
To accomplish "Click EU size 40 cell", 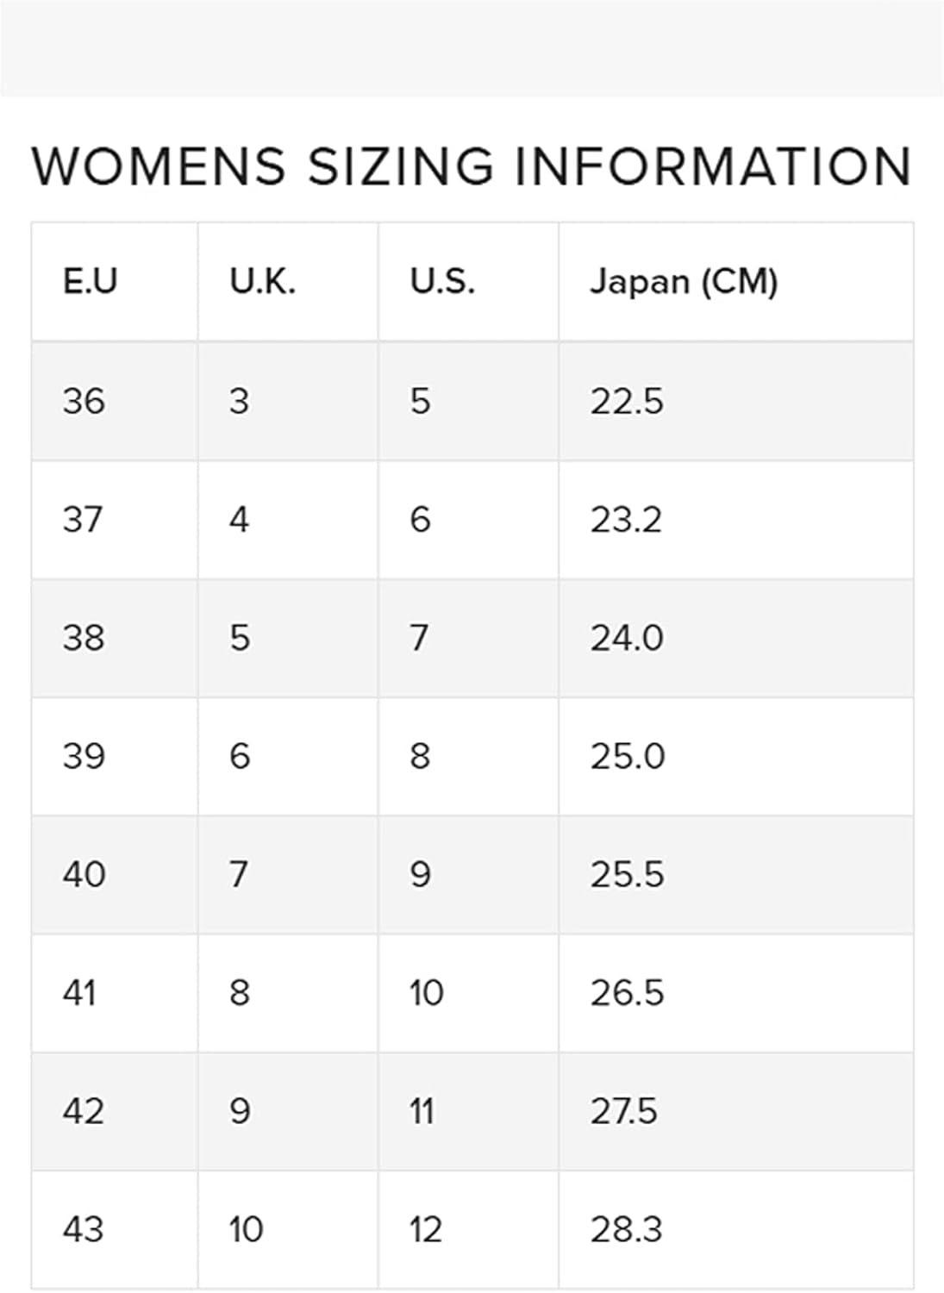I will click(x=84, y=874).
